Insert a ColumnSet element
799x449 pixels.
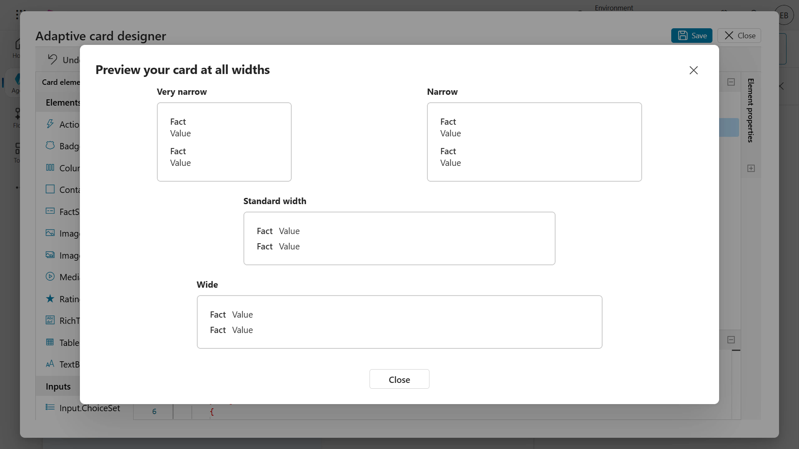(50, 168)
